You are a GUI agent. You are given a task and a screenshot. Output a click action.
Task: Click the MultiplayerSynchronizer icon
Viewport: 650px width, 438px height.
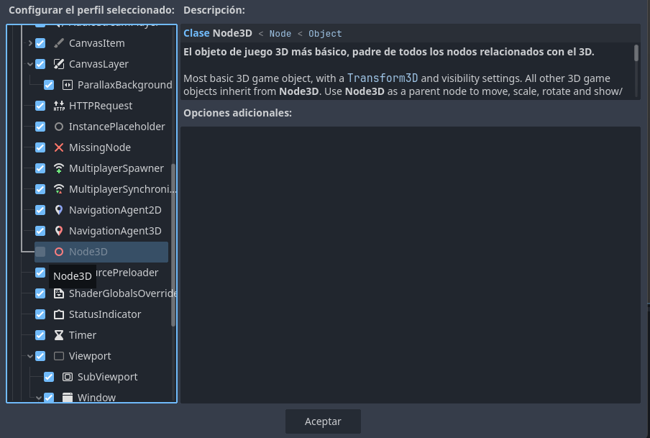pyautogui.click(x=59, y=189)
